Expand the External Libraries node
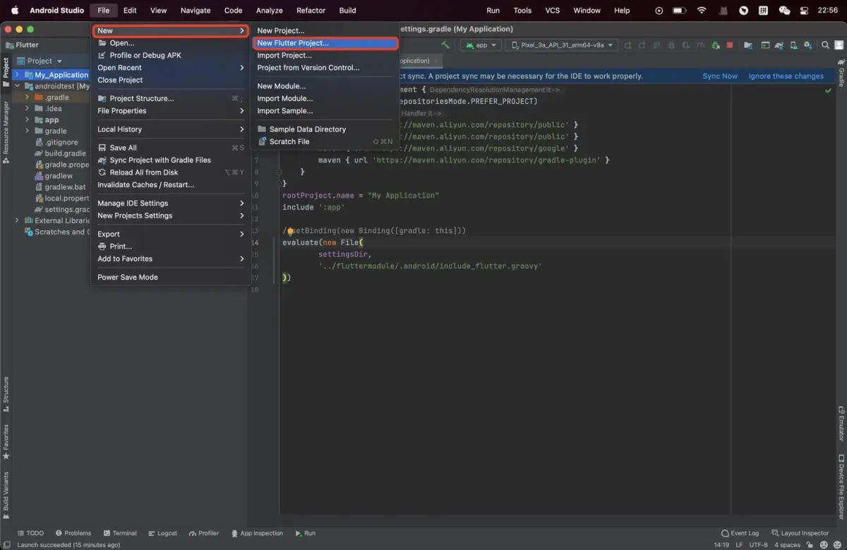 tap(17, 220)
